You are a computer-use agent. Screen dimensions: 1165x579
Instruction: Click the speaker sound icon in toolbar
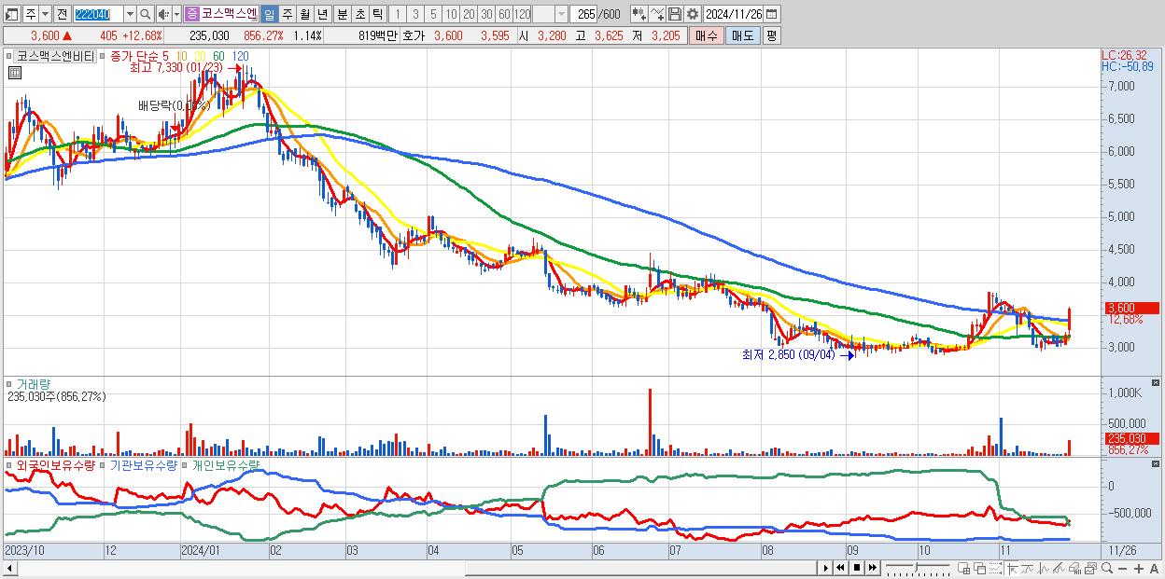pos(163,14)
